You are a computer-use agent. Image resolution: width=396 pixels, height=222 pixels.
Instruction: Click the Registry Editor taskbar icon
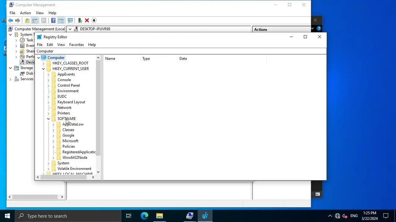(x=205, y=216)
